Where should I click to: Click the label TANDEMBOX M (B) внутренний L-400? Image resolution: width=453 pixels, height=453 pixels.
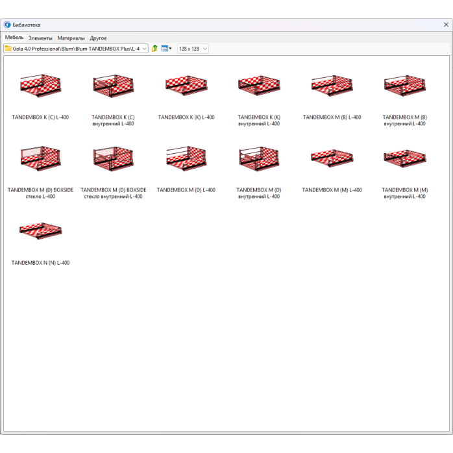[x=405, y=121]
